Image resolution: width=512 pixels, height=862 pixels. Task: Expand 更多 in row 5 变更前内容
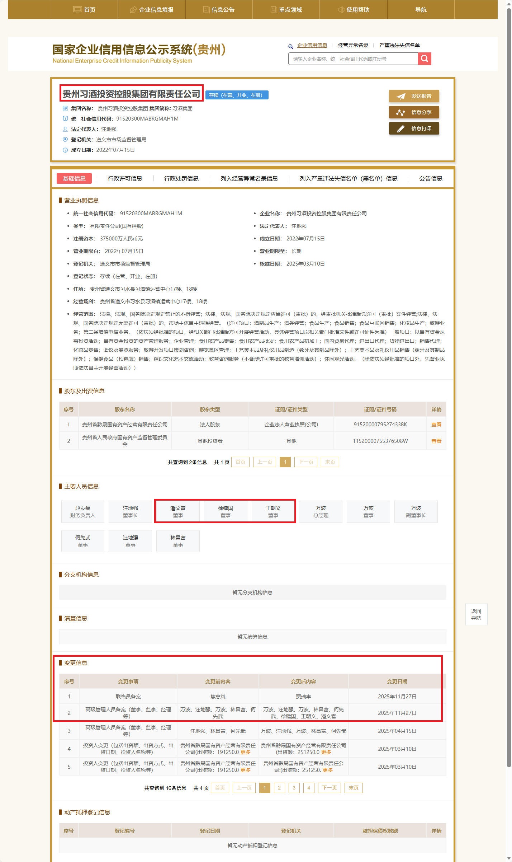pyautogui.click(x=246, y=770)
